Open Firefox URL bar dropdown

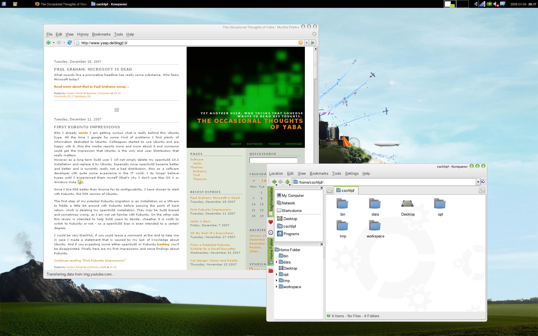307,43
